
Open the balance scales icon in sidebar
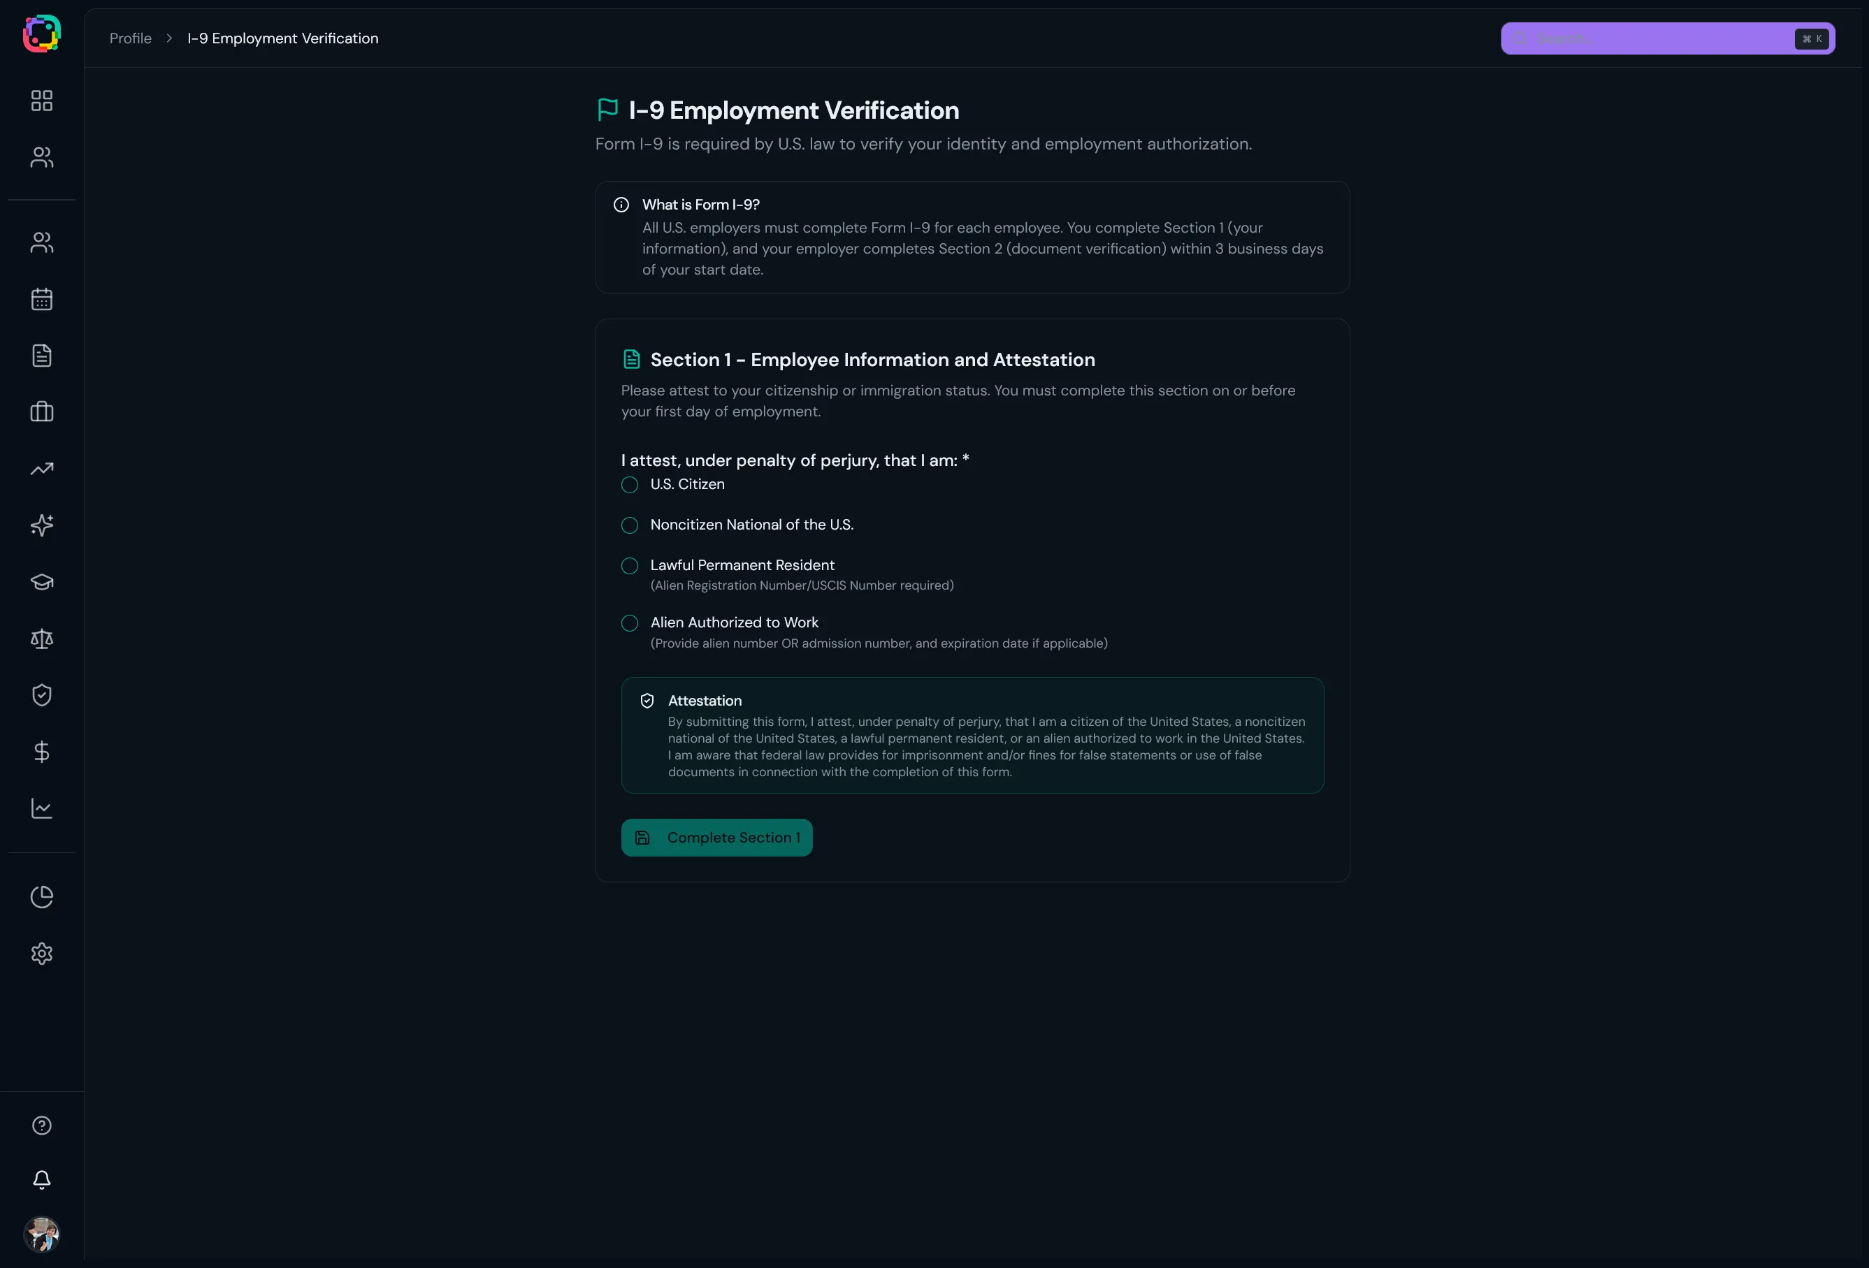click(42, 639)
